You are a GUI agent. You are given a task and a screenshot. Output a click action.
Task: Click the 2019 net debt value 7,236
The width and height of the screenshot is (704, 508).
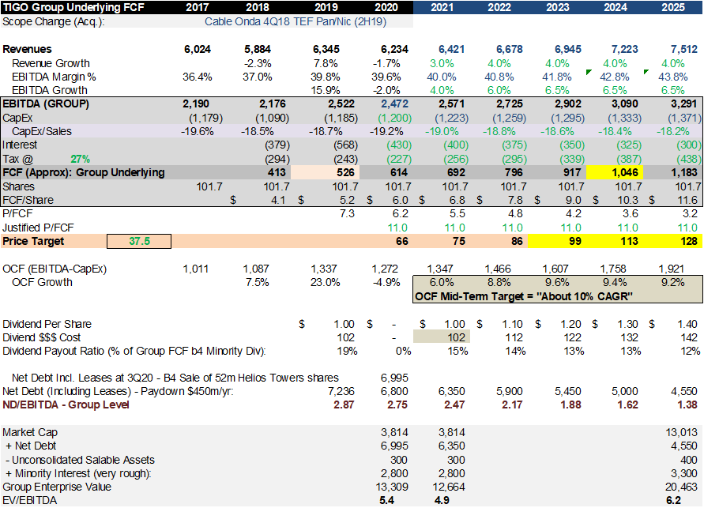point(341,391)
